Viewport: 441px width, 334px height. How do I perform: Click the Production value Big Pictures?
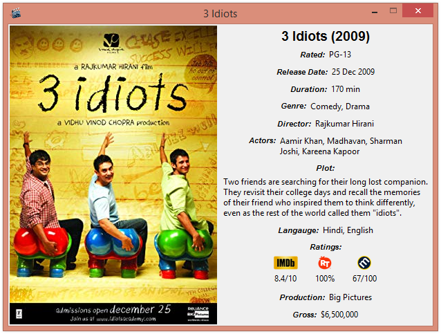(350, 297)
